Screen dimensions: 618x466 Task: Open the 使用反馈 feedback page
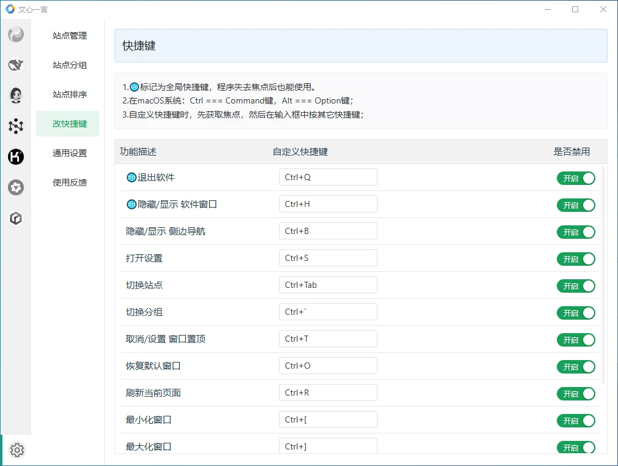coord(70,182)
